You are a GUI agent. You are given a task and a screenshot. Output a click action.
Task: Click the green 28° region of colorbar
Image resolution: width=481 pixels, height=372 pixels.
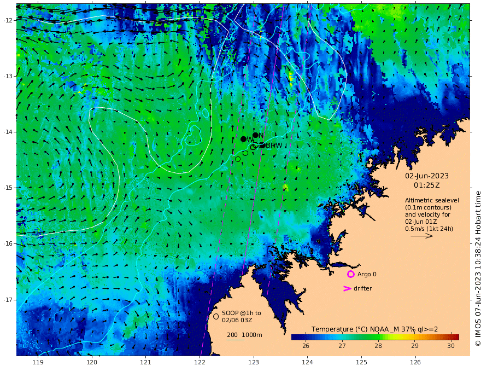pos(378,337)
